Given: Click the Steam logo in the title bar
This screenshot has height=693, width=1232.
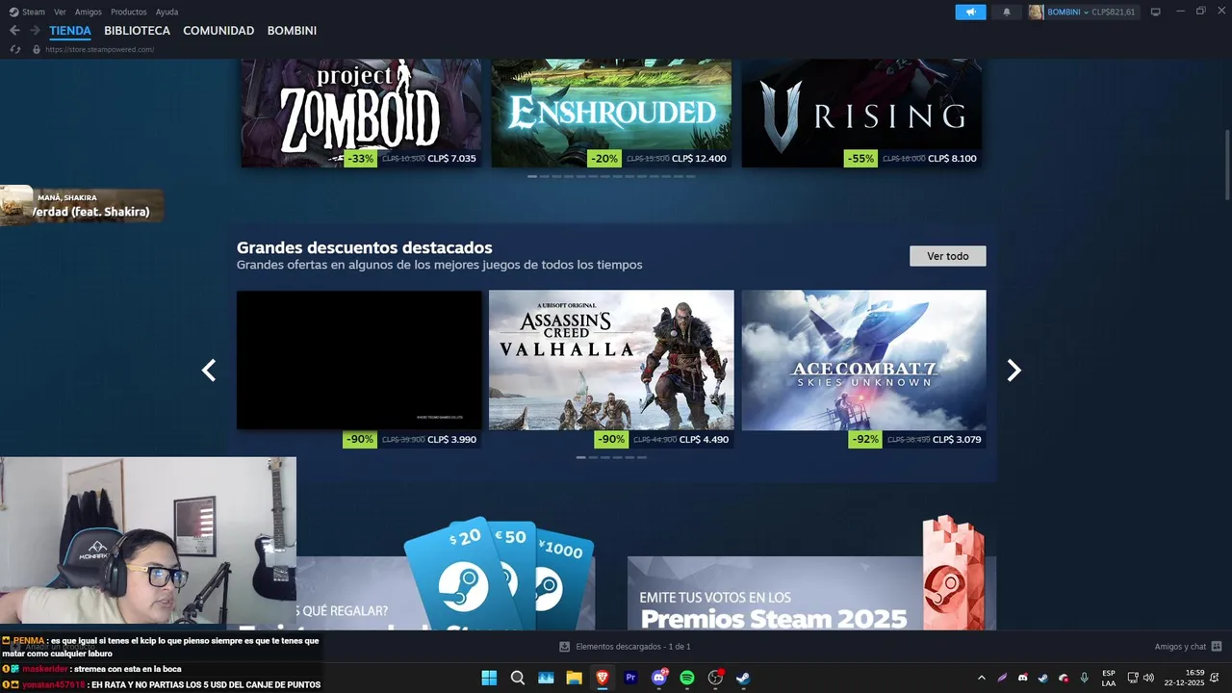Looking at the screenshot, I should click(13, 12).
